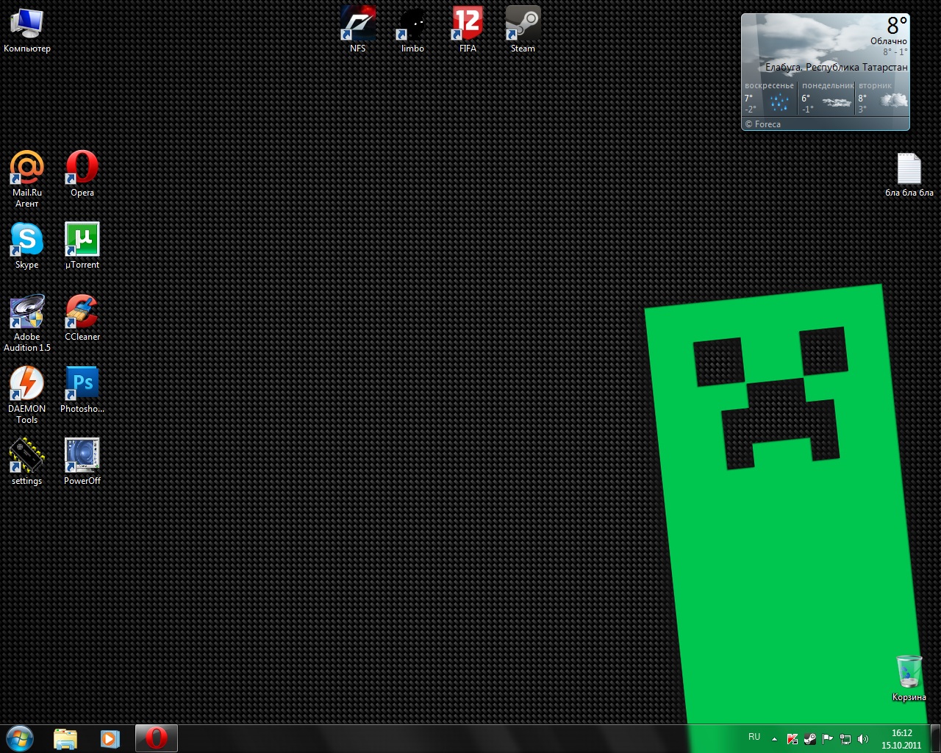Viewport: 941px width, 753px height.
Task: Click the Облачно weather condition text
Action: (889, 41)
